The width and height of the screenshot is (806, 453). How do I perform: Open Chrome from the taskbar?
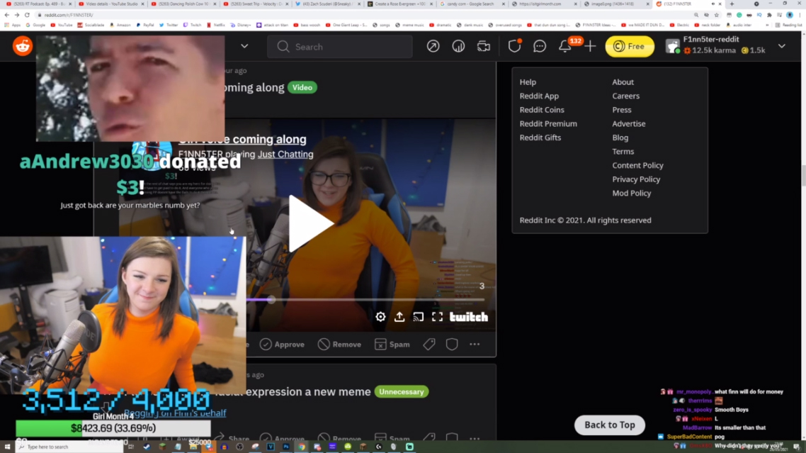point(302,447)
